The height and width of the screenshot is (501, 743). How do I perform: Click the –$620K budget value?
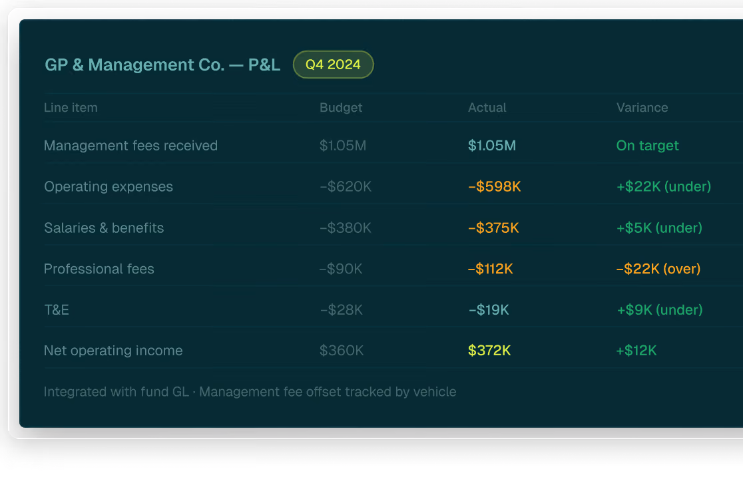click(346, 186)
